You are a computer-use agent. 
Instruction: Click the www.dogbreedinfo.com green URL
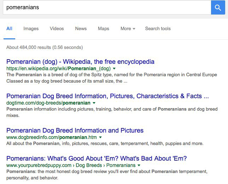52,137
